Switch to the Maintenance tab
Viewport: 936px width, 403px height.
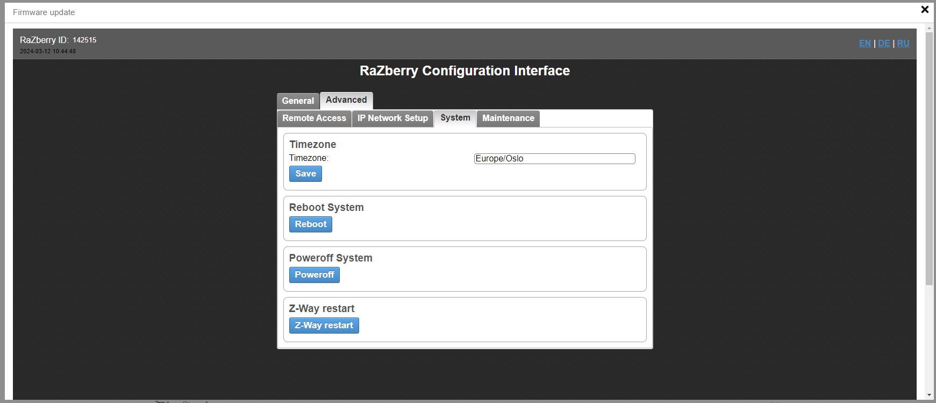[508, 118]
